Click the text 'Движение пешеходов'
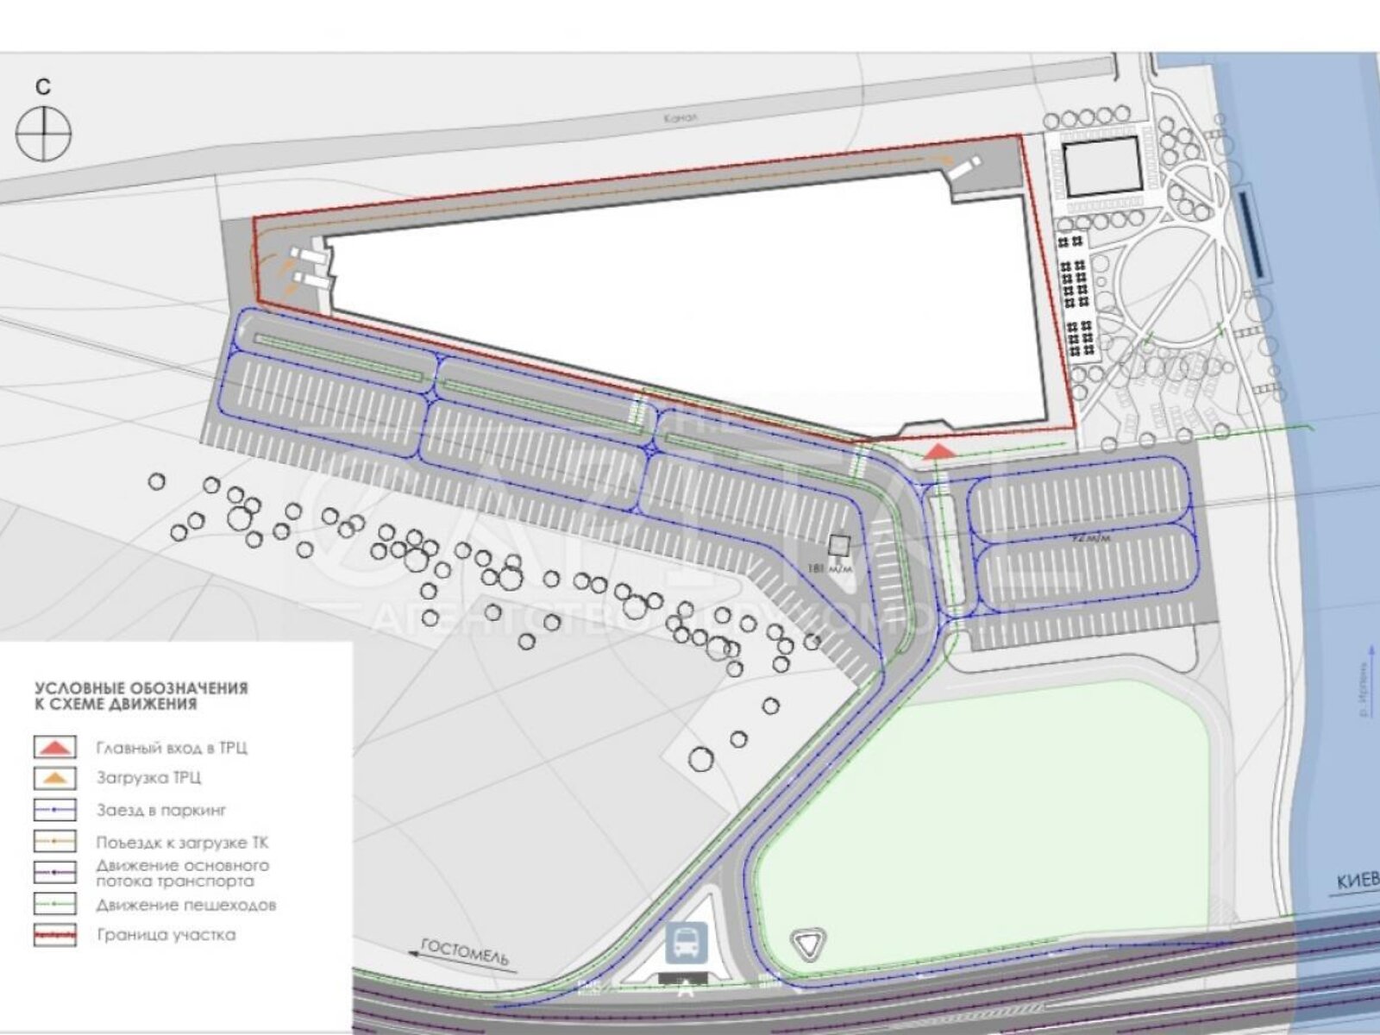1380x1035 pixels. point(186,905)
